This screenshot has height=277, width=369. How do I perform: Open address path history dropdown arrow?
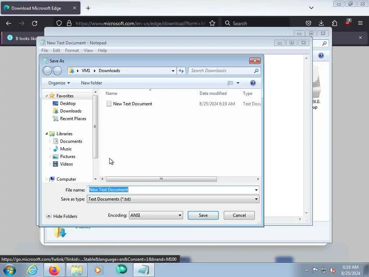click(173, 71)
